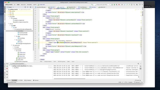The width and height of the screenshot is (160, 90).
Task: Click the Rollback undo arrow icon
Action: (134, 5)
